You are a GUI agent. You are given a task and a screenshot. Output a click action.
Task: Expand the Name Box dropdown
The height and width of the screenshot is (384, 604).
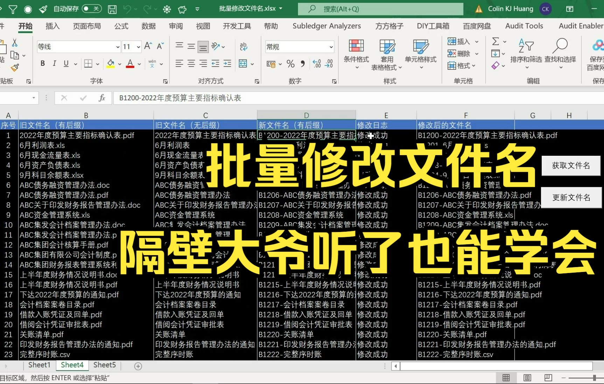tap(34, 98)
